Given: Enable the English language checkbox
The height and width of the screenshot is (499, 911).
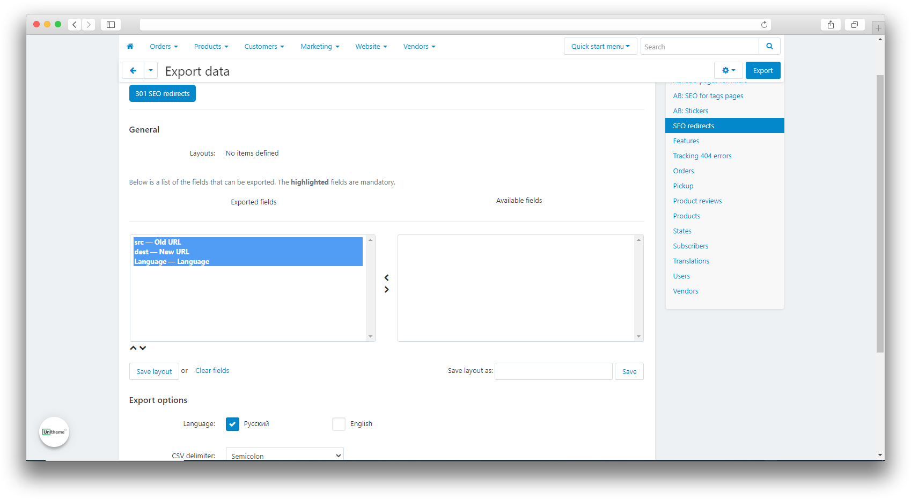Looking at the screenshot, I should [x=339, y=424].
